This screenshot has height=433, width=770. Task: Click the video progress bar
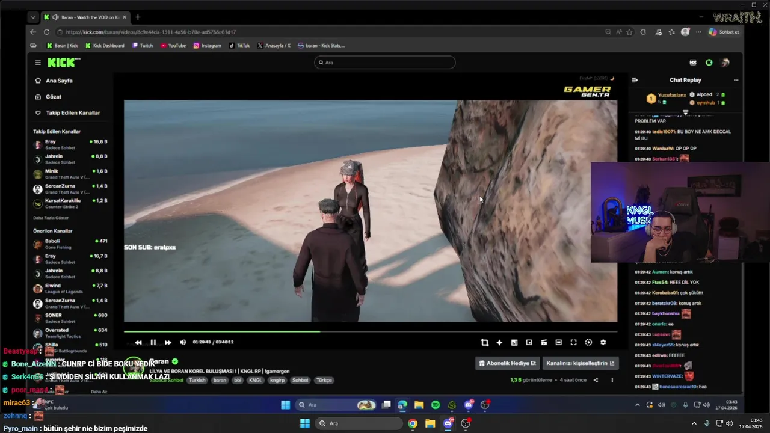[371, 331]
